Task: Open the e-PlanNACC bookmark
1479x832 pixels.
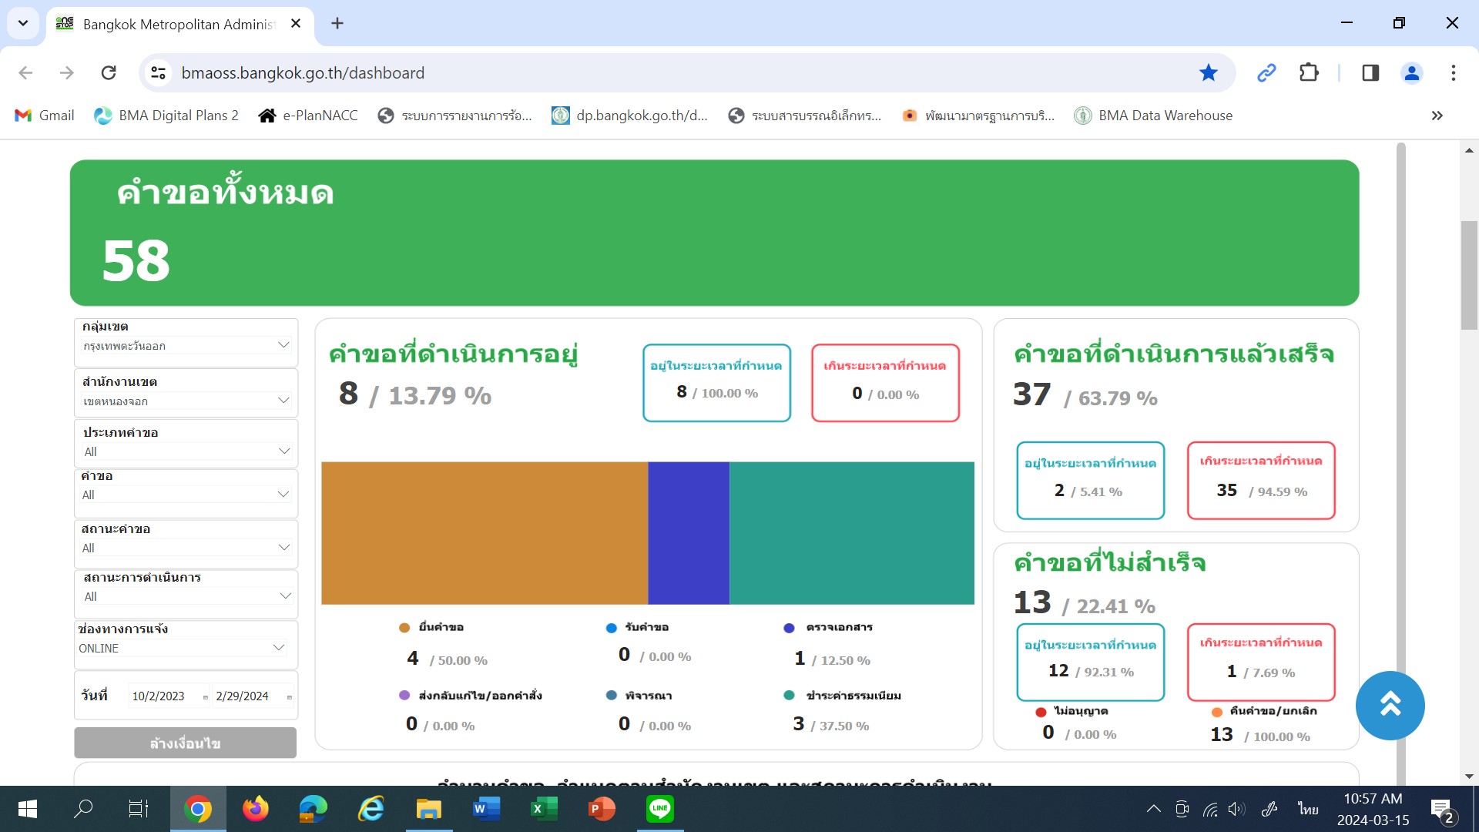Action: [309, 116]
